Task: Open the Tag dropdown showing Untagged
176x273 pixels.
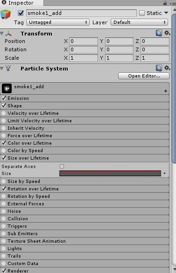Action: [x=58, y=22]
